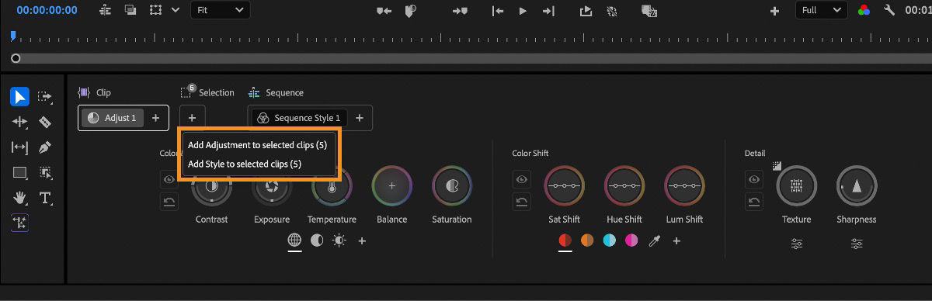Image resolution: width=932 pixels, height=301 pixels.
Task: Select the Sequence Style 1 item
Action: (299, 118)
